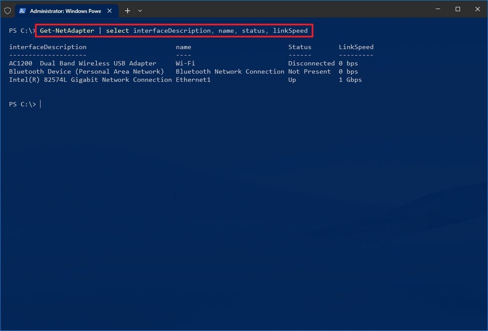This screenshot has height=331, width=488.
Task: Click the Bluetooth Network Connection text
Action: tap(230, 71)
